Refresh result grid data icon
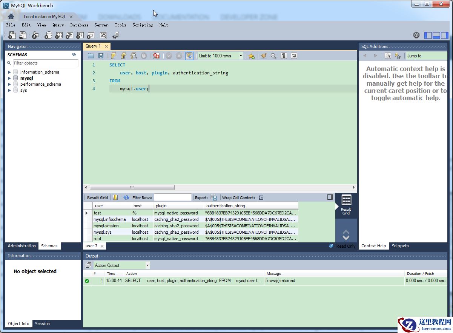This screenshot has height=333, width=453. (x=126, y=197)
